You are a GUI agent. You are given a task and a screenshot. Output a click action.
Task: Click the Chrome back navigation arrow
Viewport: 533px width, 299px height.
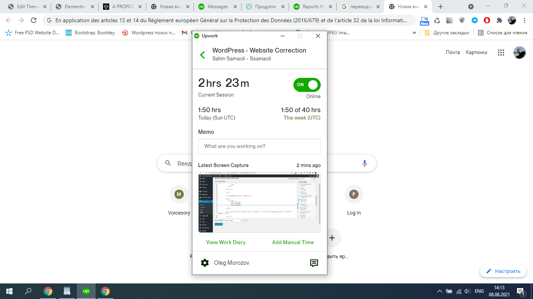point(9,21)
